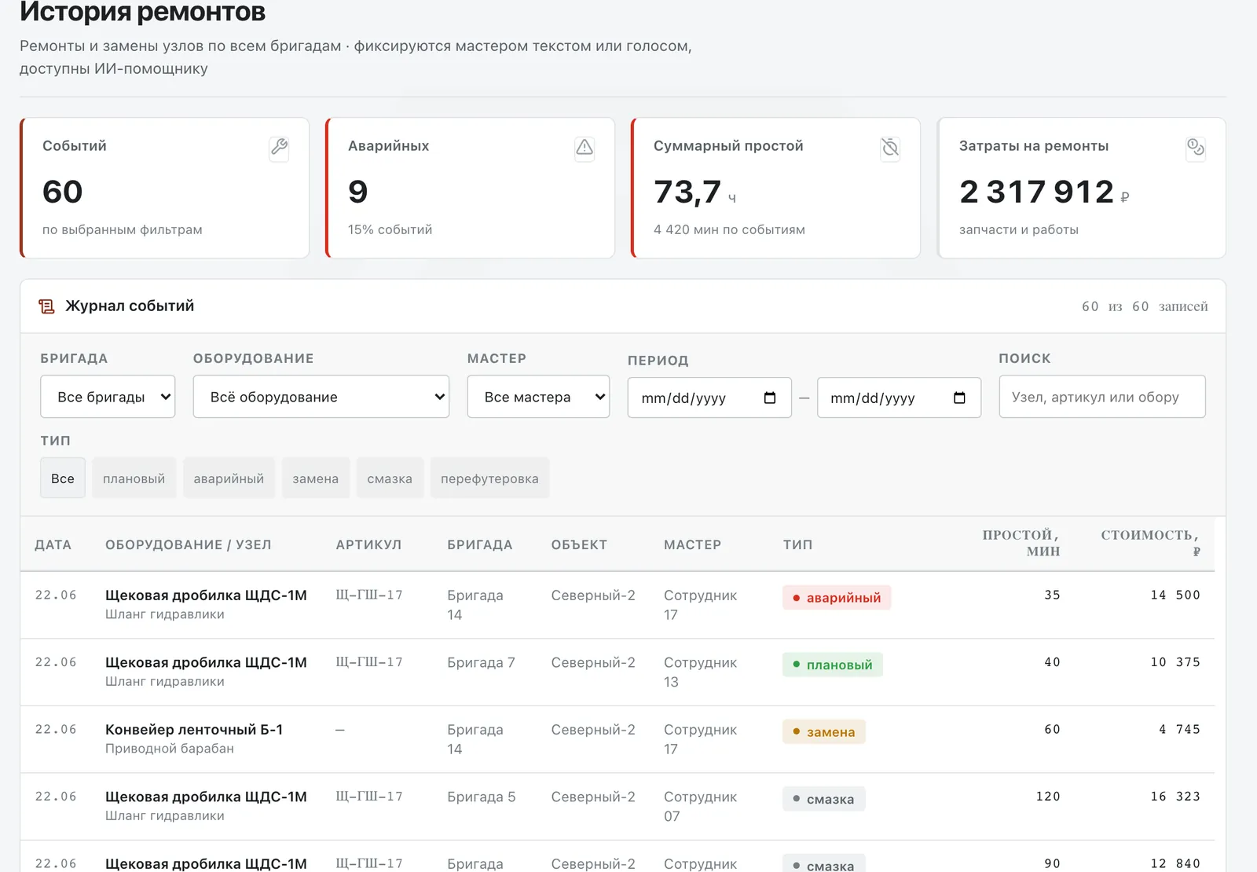Click the wrench icon on События card
The width and height of the screenshot is (1257, 872).
pyautogui.click(x=279, y=147)
